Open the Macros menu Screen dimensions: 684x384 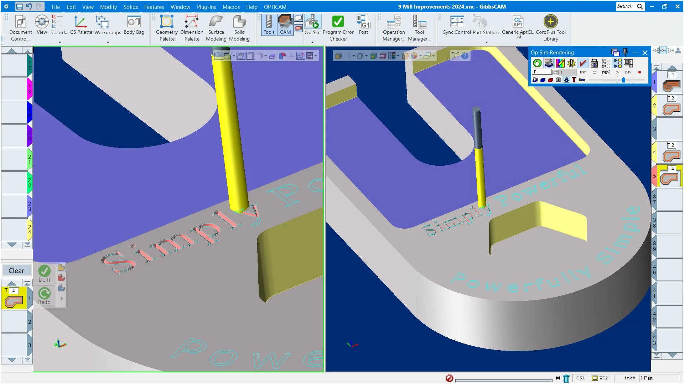tap(231, 7)
